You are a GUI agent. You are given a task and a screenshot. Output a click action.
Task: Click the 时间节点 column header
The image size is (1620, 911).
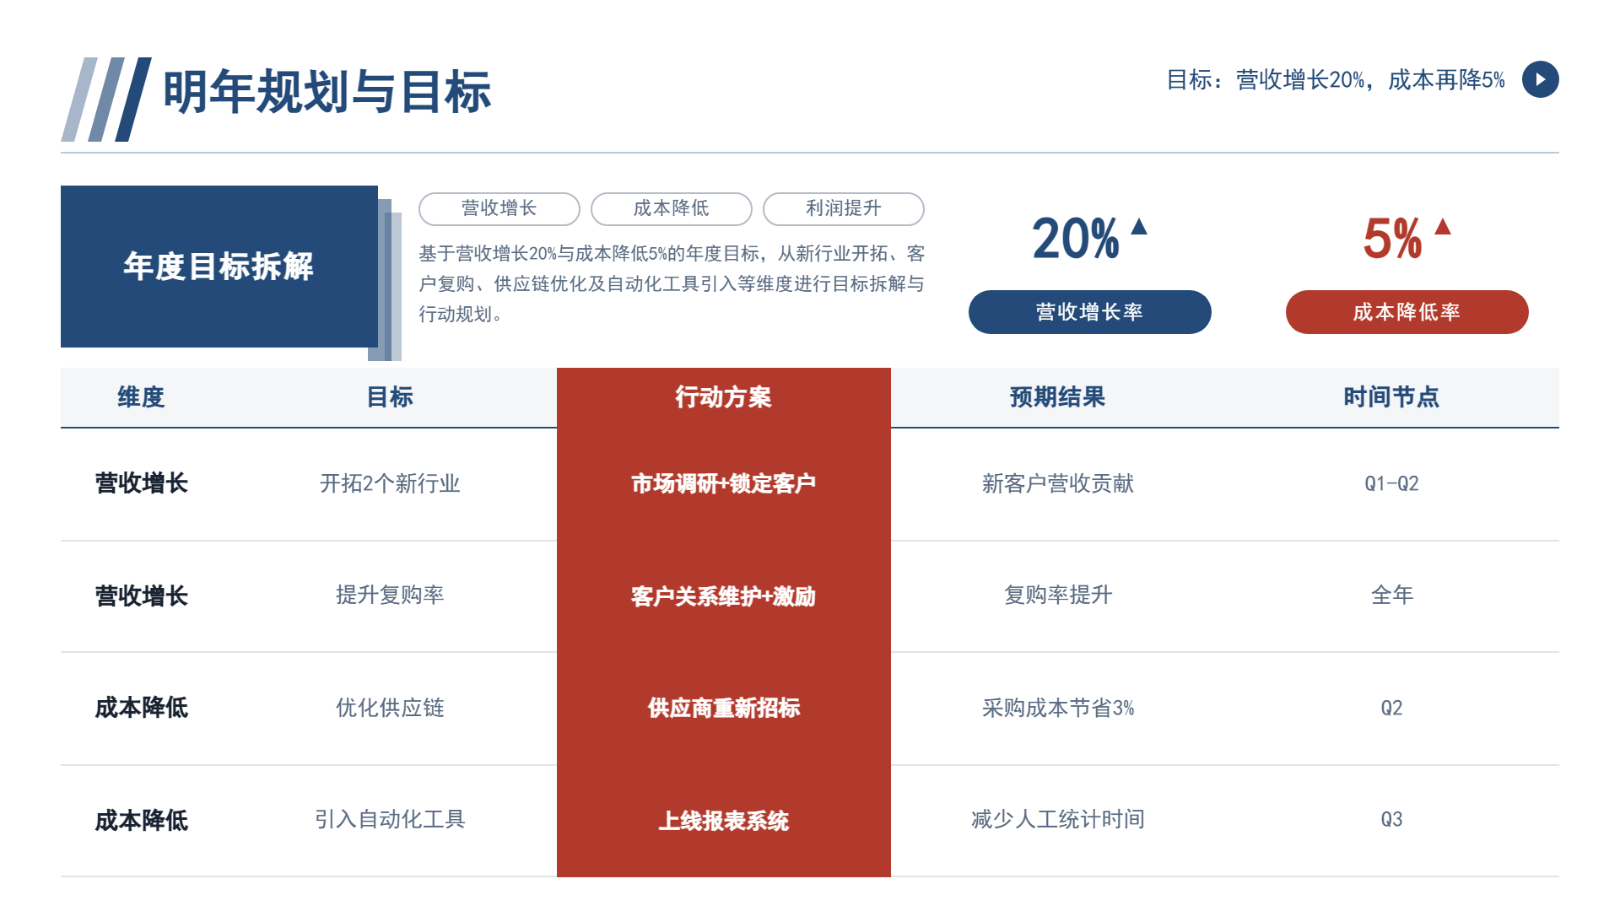click(1391, 397)
